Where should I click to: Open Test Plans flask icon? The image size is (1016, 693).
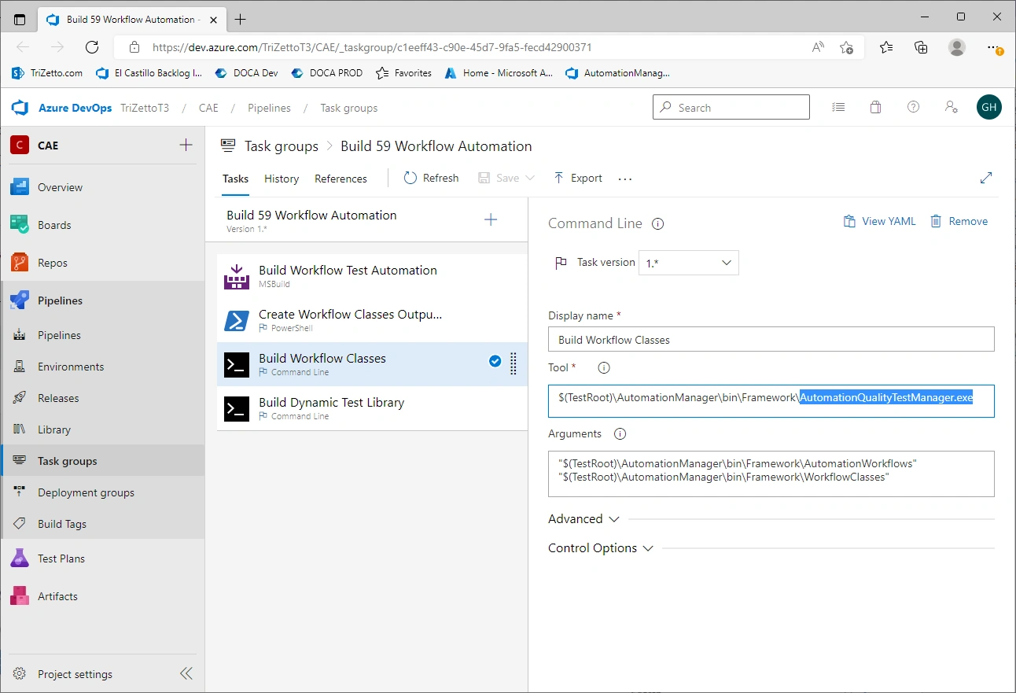(x=20, y=558)
